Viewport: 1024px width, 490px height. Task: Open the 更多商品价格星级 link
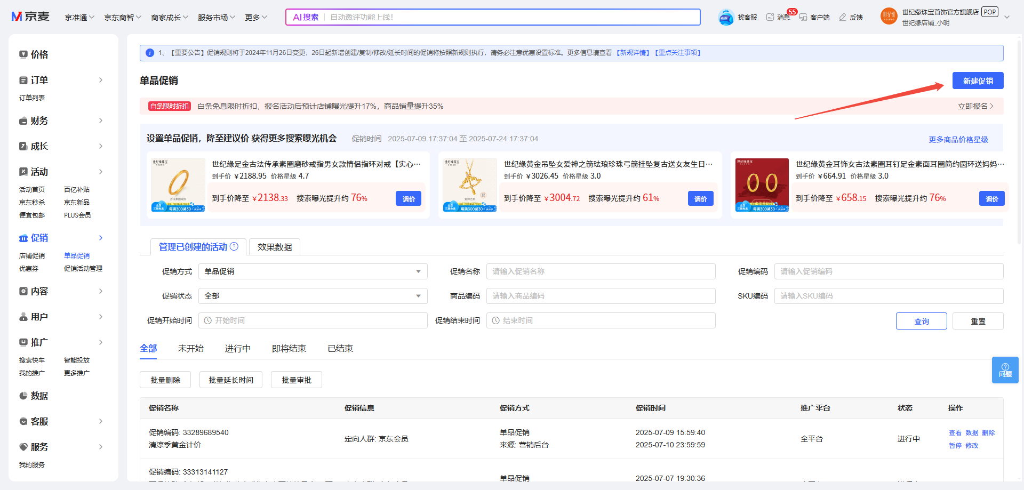click(958, 140)
